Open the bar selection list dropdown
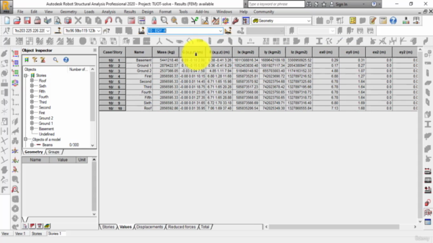 tap(98, 31)
